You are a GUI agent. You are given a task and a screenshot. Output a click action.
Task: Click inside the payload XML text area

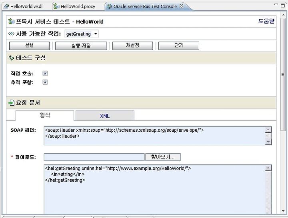pos(155,189)
